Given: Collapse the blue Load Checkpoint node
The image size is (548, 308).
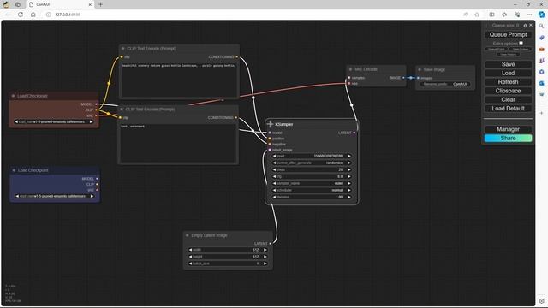Looking at the screenshot, I should pyautogui.click(x=14, y=170).
